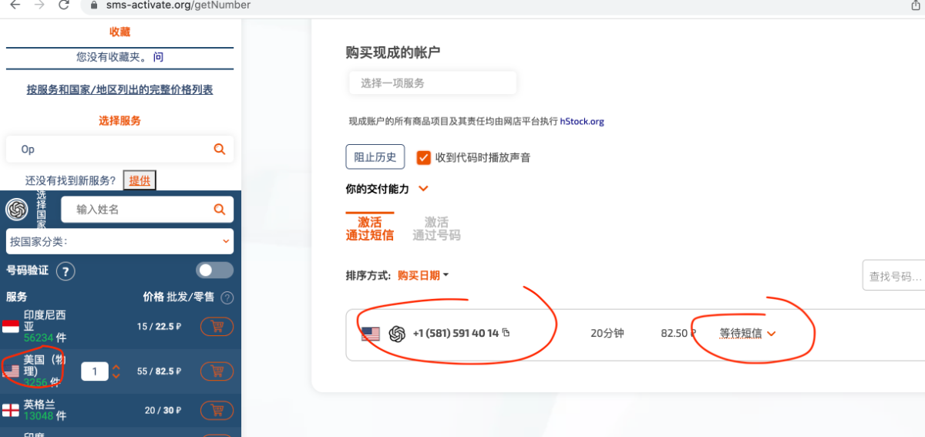
Task: Open the 按国家分类 dropdown
Action: pos(119,241)
